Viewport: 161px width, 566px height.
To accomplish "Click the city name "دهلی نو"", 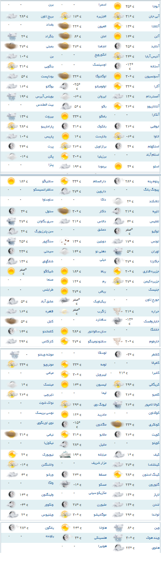I will coord(101,251).
